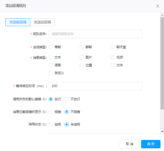Click info icon beside 消息拦截报错时显示
The image size is (164, 151).
tap(44, 112)
